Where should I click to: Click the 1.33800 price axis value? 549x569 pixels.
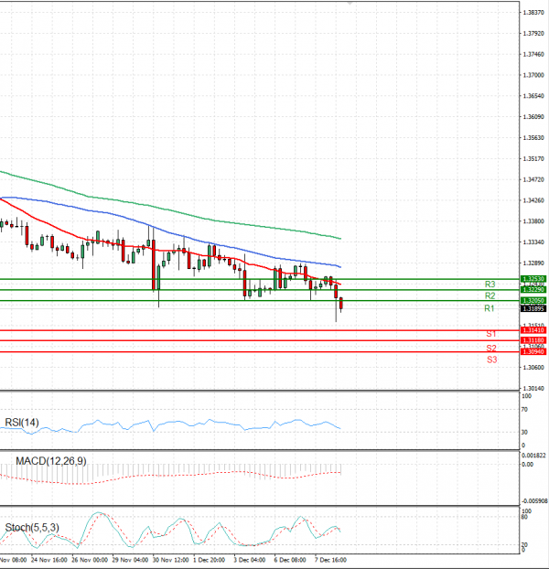click(533, 221)
